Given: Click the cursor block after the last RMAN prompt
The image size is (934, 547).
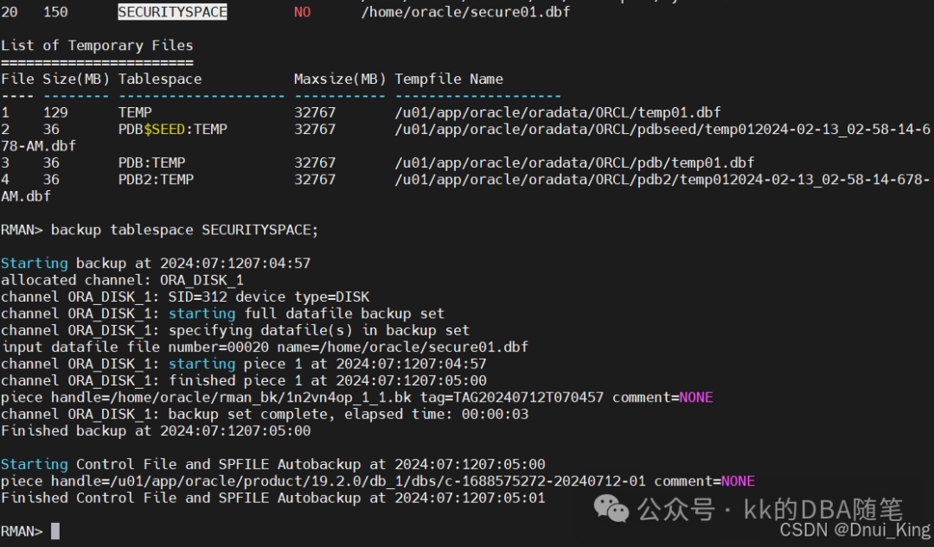Looking at the screenshot, I should pos(55,531).
